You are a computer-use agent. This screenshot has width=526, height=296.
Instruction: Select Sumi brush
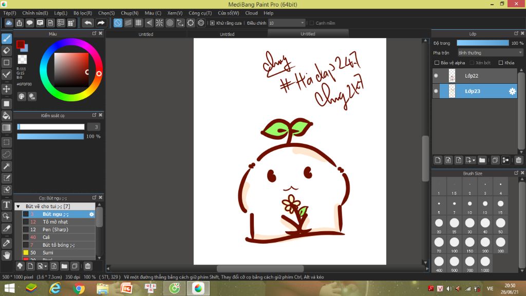pos(59,253)
